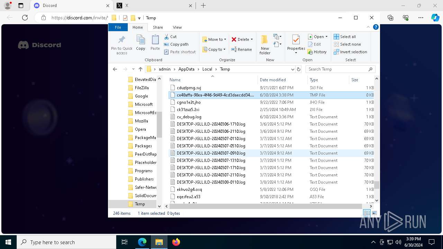The width and height of the screenshot is (443, 249).
Task: Click the Search Temp field
Action: (x=341, y=69)
